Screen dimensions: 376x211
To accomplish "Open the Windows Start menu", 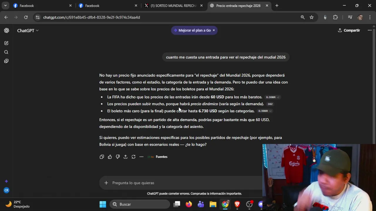I will tap(103, 204).
